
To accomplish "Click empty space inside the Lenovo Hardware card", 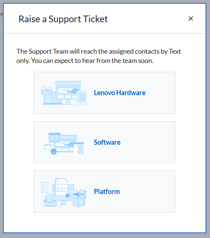I will pyautogui.click(x=159, y=105).
